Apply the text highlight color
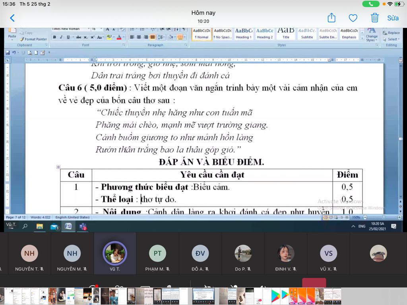Screen dimensions: 407x305 [109, 37]
